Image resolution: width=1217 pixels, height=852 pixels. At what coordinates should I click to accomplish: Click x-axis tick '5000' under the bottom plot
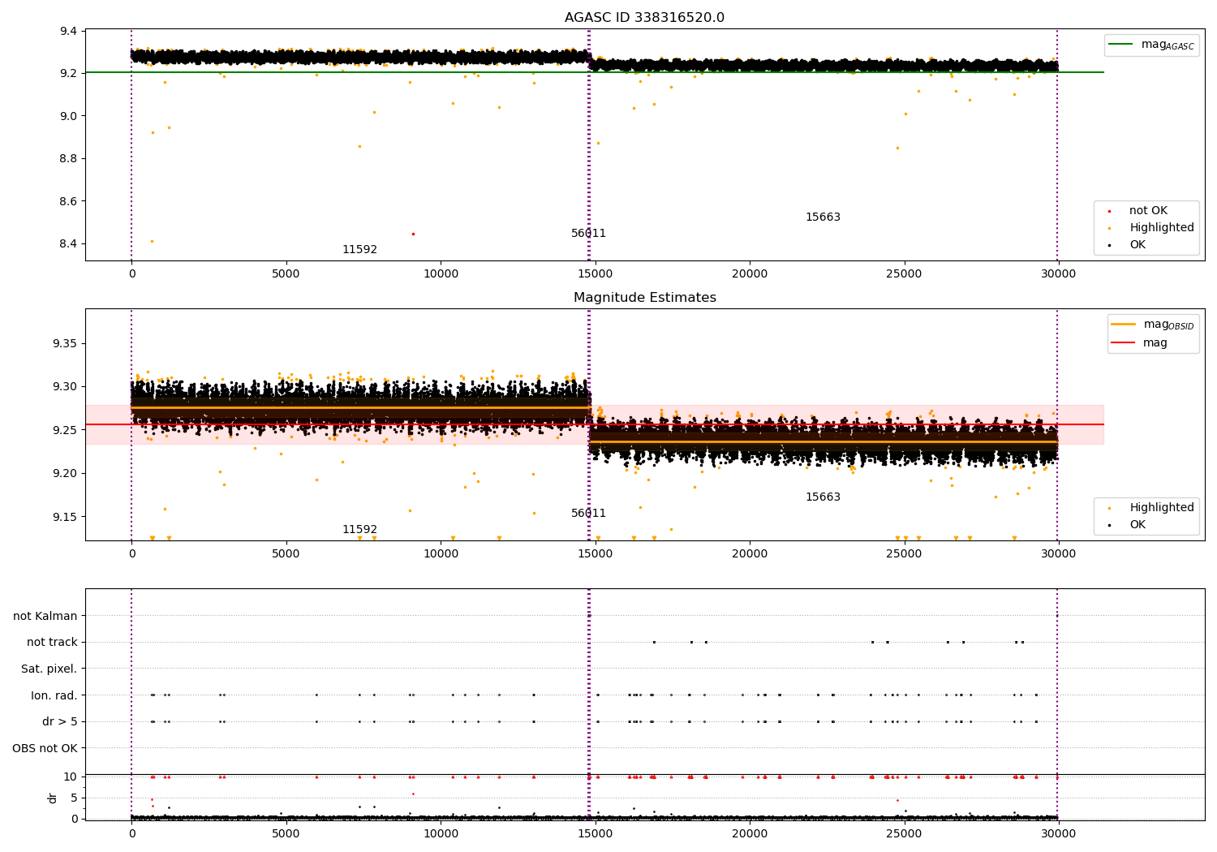click(286, 834)
